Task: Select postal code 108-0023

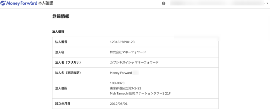Action: point(117,83)
